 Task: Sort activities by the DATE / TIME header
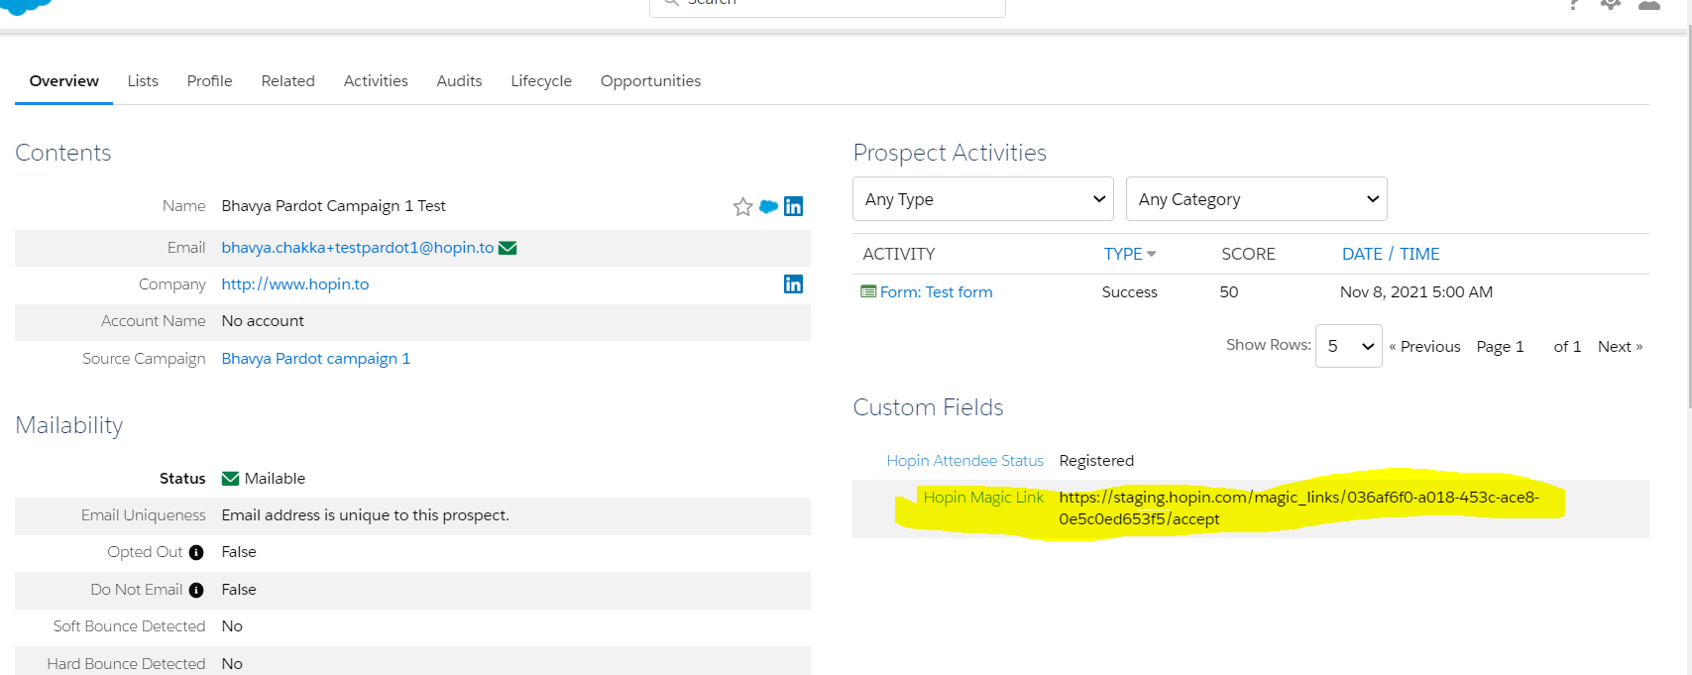1391,254
